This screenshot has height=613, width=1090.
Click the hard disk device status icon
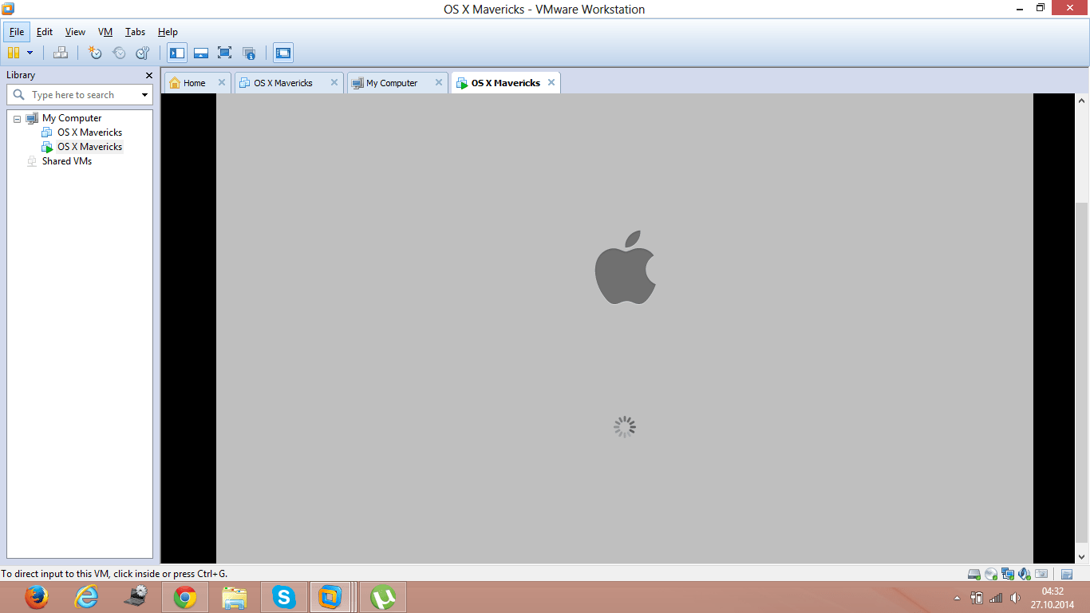[973, 574]
